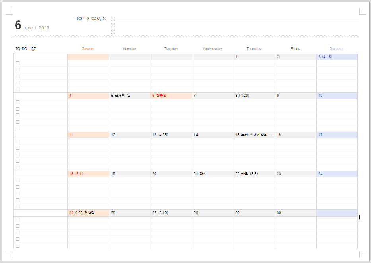The image size is (371, 263).
Task: Mark the last to-do checkbox in the June 11 week
Action: pos(18,168)
